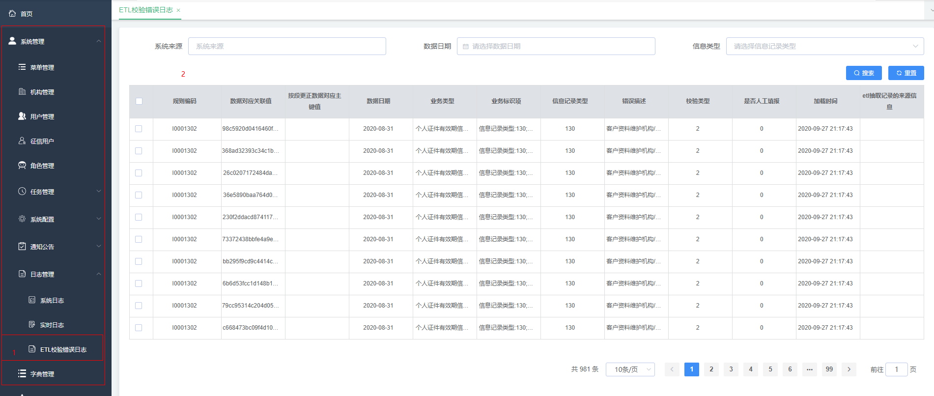Go to previous page arrow
934x396 pixels.
672,369
